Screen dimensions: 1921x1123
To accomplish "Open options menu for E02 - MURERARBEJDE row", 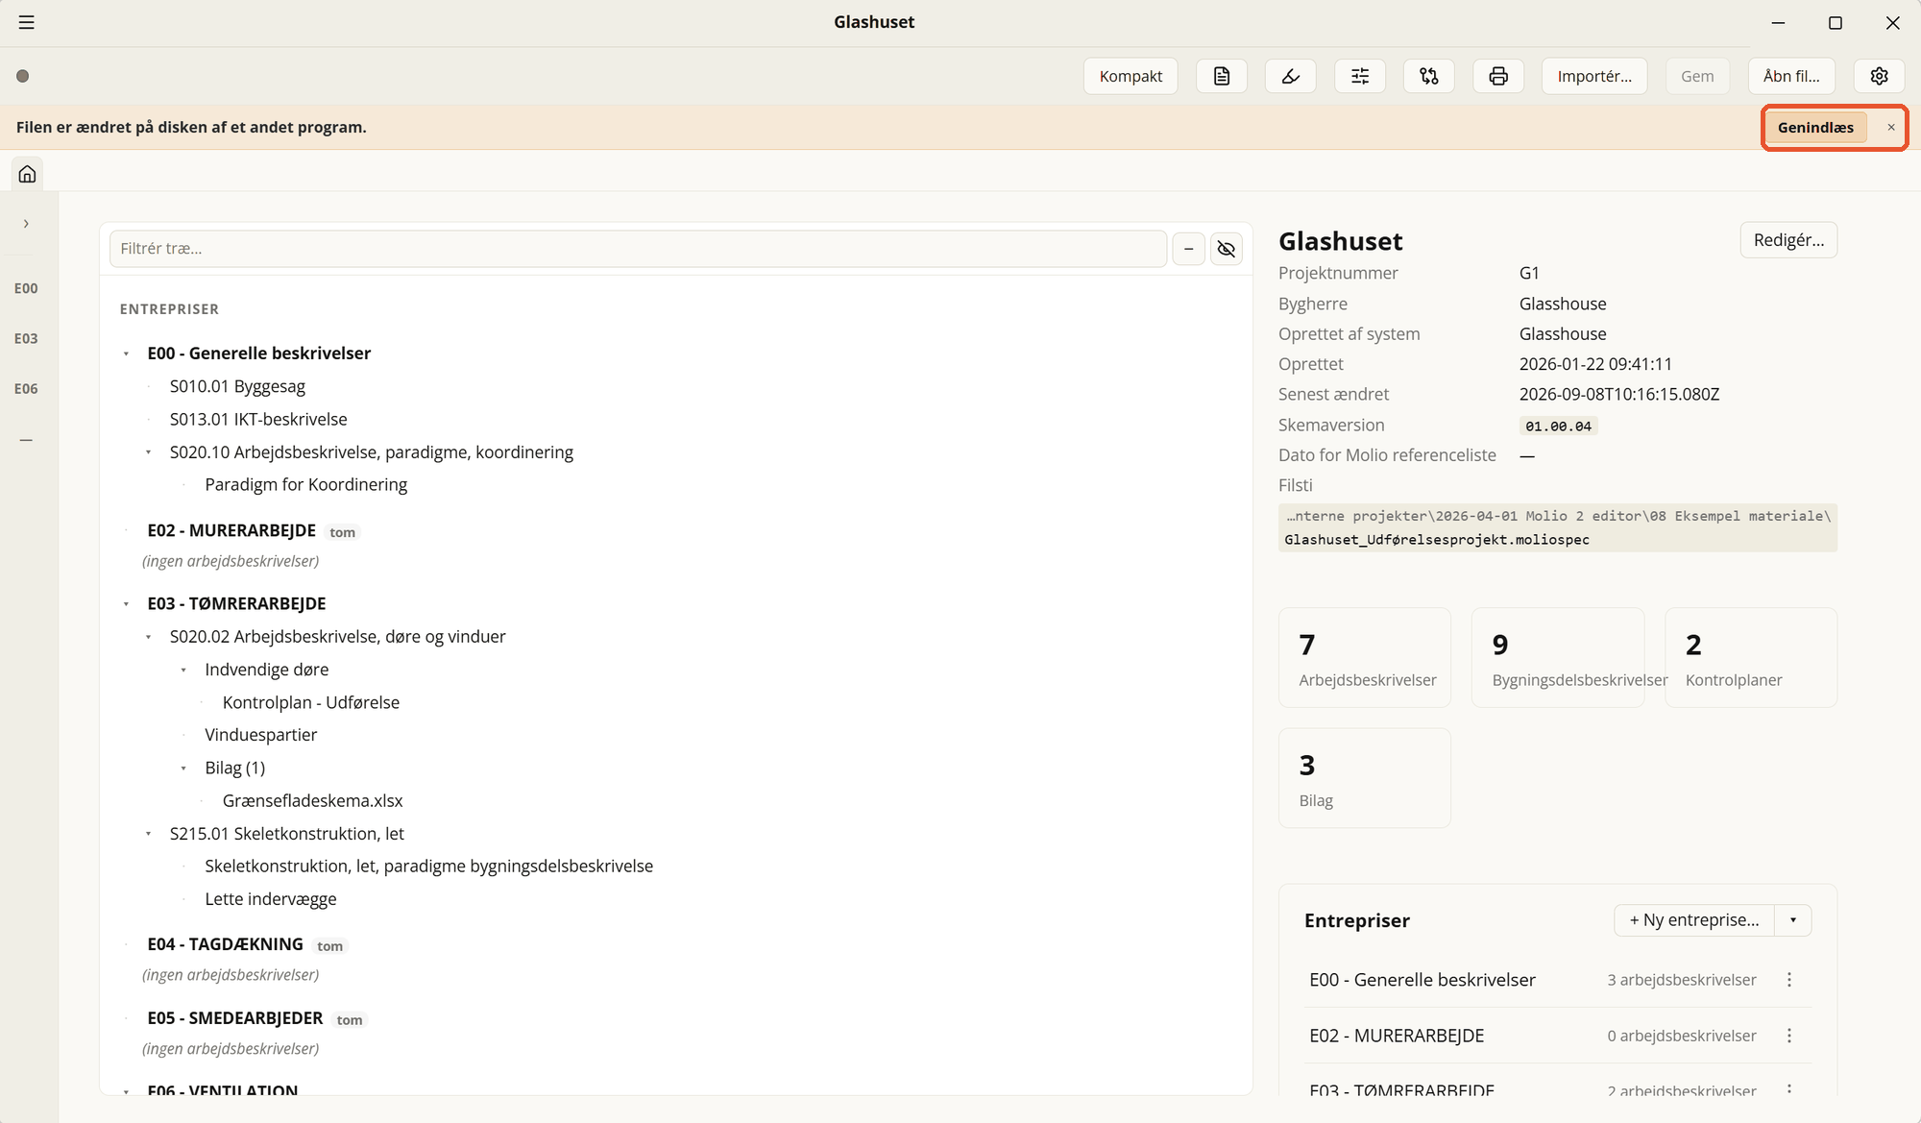I will point(1789,1036).
